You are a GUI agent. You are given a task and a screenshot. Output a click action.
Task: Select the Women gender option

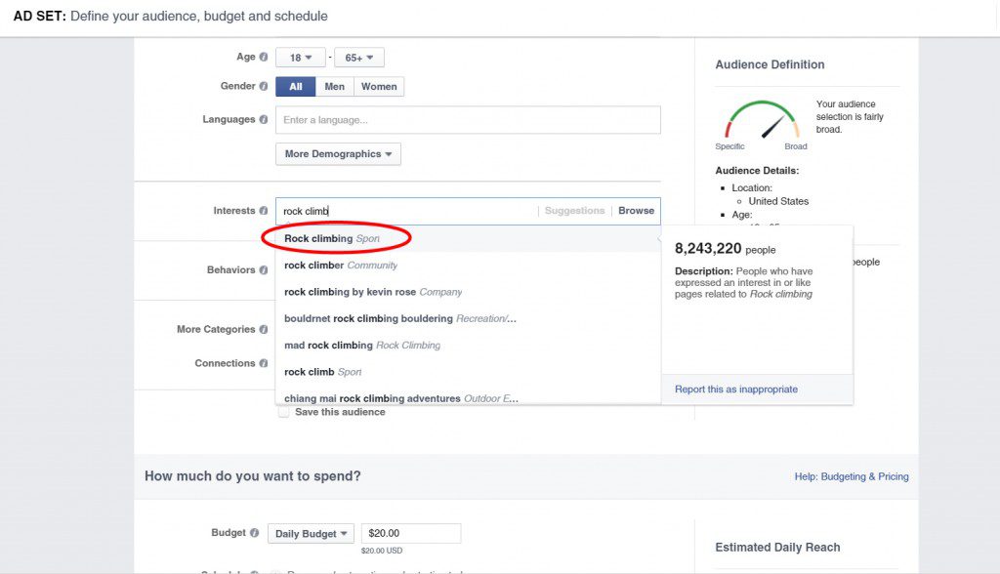click(379, 87)
